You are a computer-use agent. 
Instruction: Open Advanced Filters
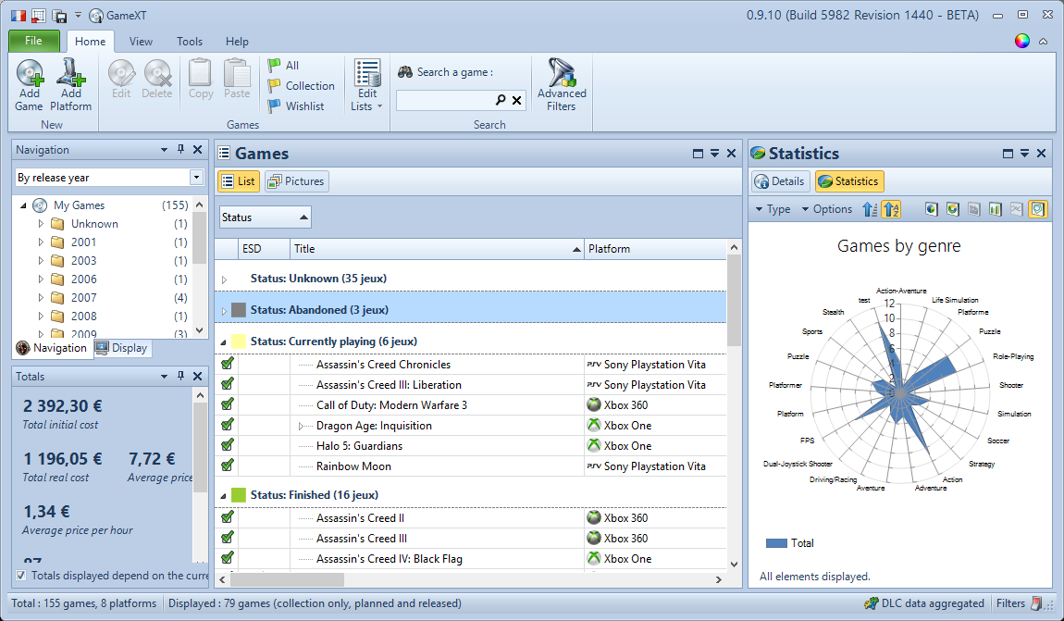(x=562, y=73)
